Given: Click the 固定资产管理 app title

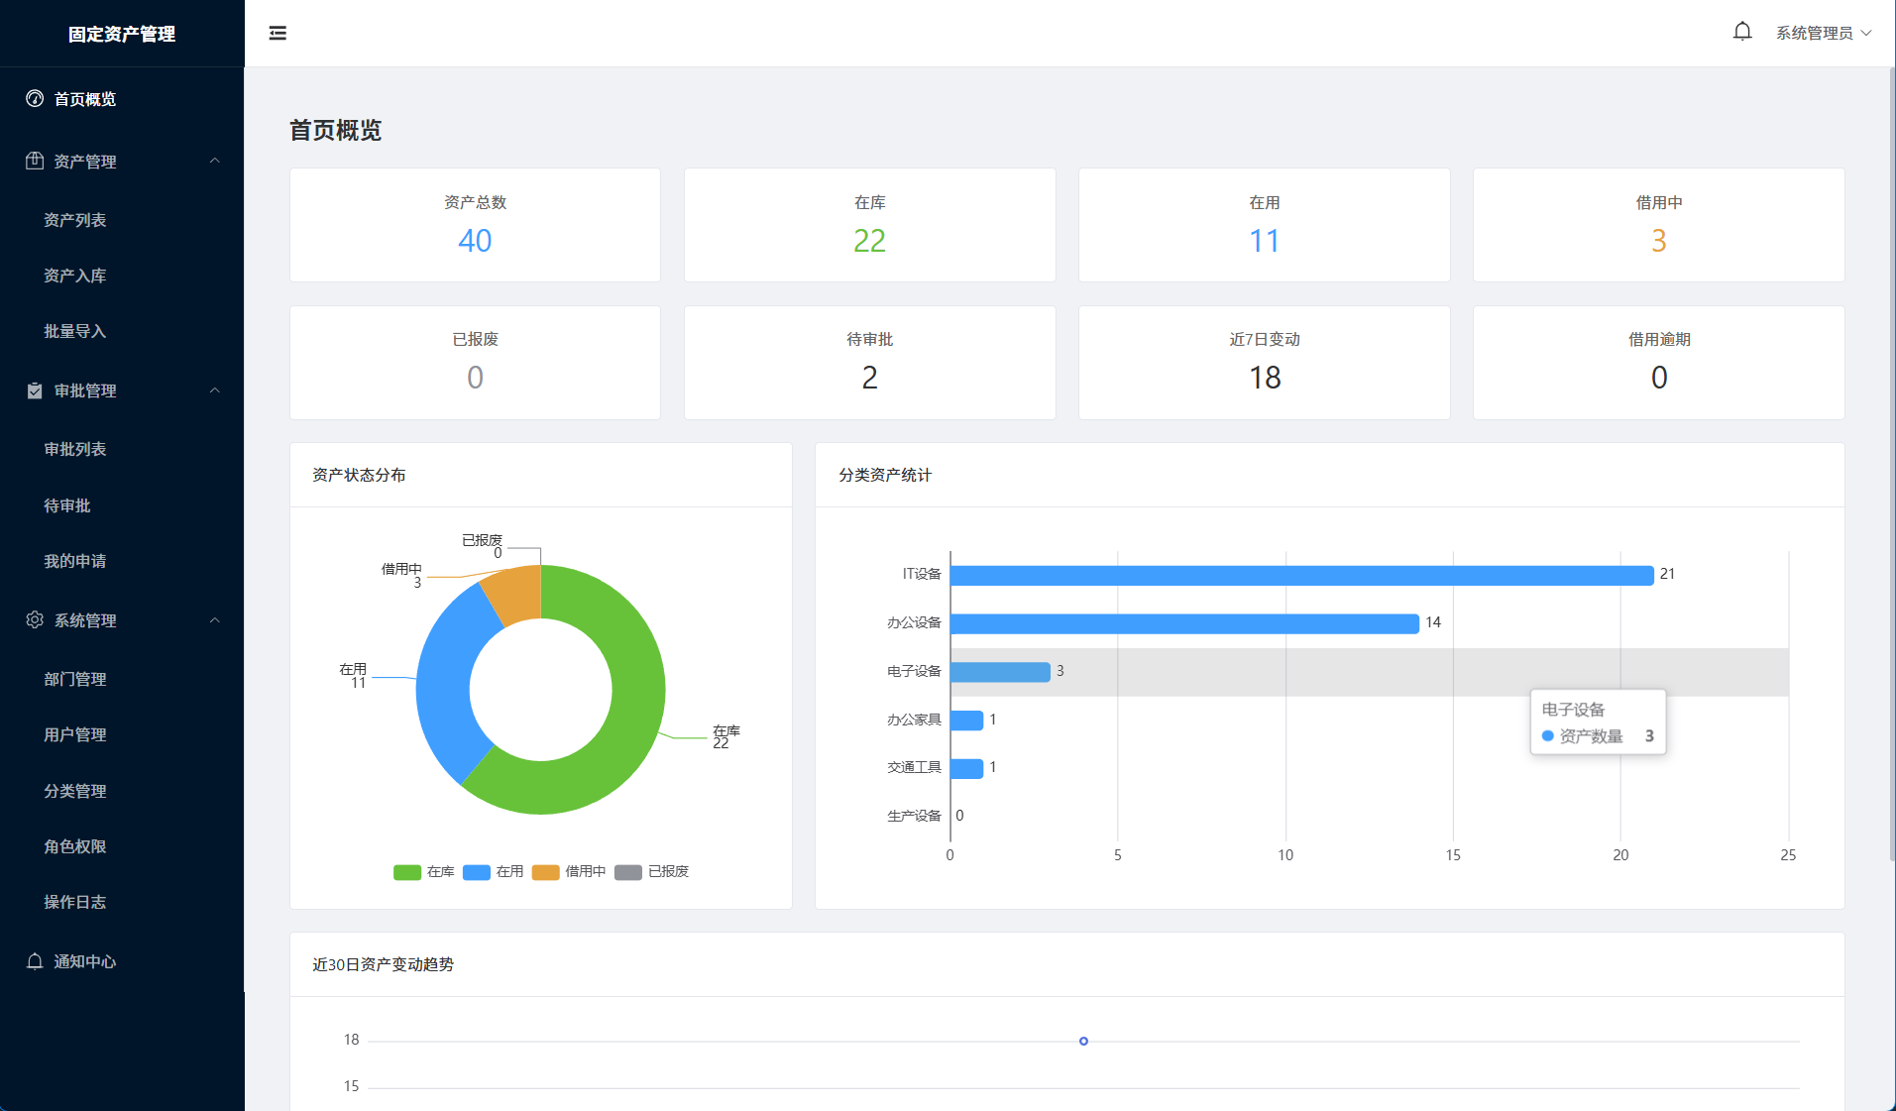Looking at the screenshot, I should [x=122, y=34].
